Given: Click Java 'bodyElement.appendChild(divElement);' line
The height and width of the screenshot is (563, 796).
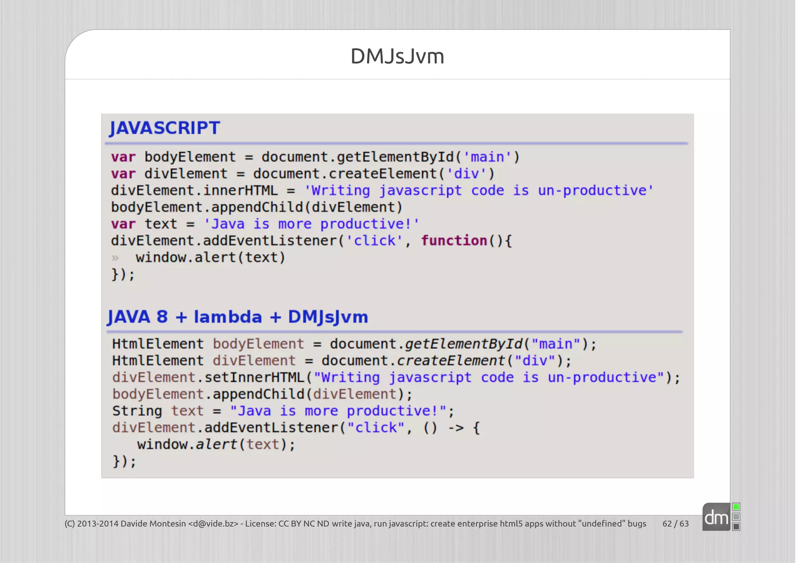Looking at the screenshot, I should 262,394.
